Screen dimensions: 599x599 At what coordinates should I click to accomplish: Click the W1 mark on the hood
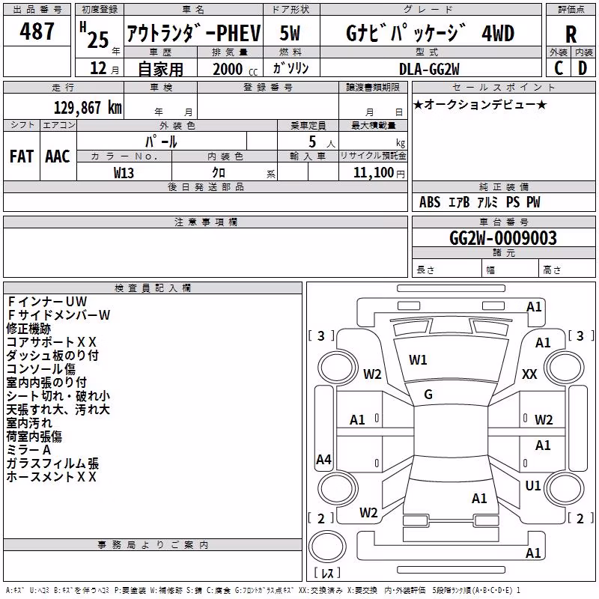click(418, 360)
